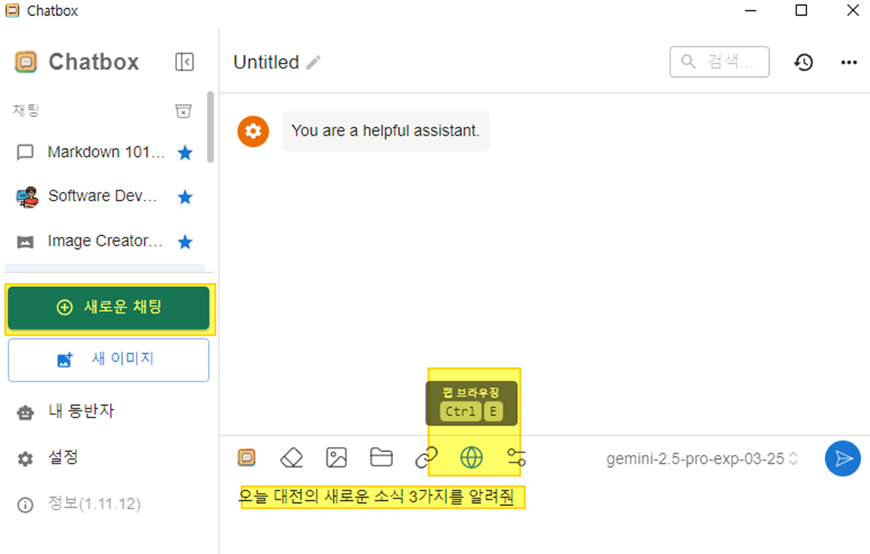This screenshot has width=870, height=554.
Task: Send the message with blue arrow button
Action: click(843, 458)
